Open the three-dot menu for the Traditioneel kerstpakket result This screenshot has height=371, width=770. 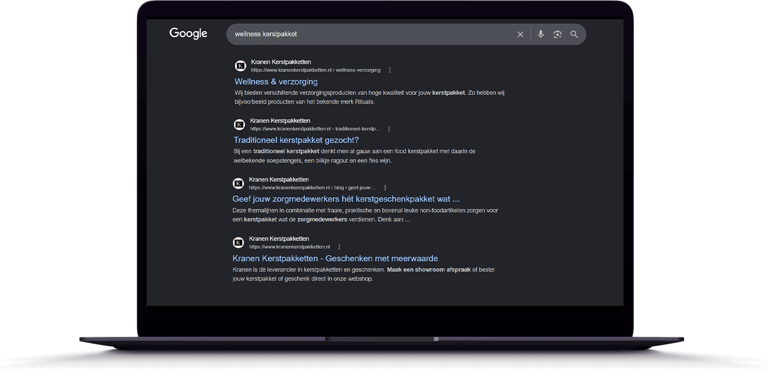click(389, 129)
